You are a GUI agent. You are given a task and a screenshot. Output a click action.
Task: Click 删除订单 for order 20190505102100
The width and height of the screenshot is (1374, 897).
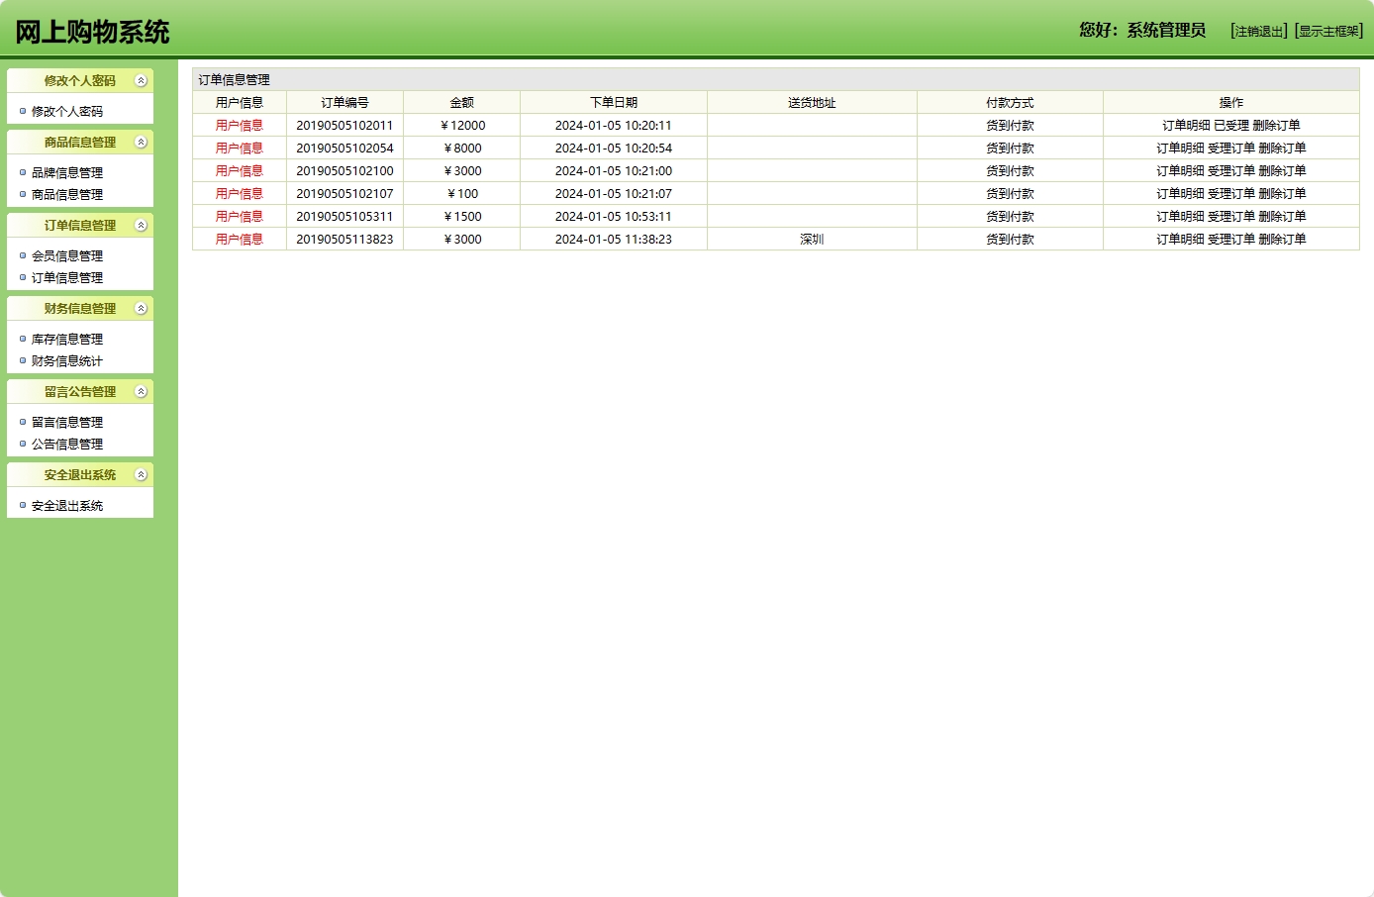(1283, 171)
